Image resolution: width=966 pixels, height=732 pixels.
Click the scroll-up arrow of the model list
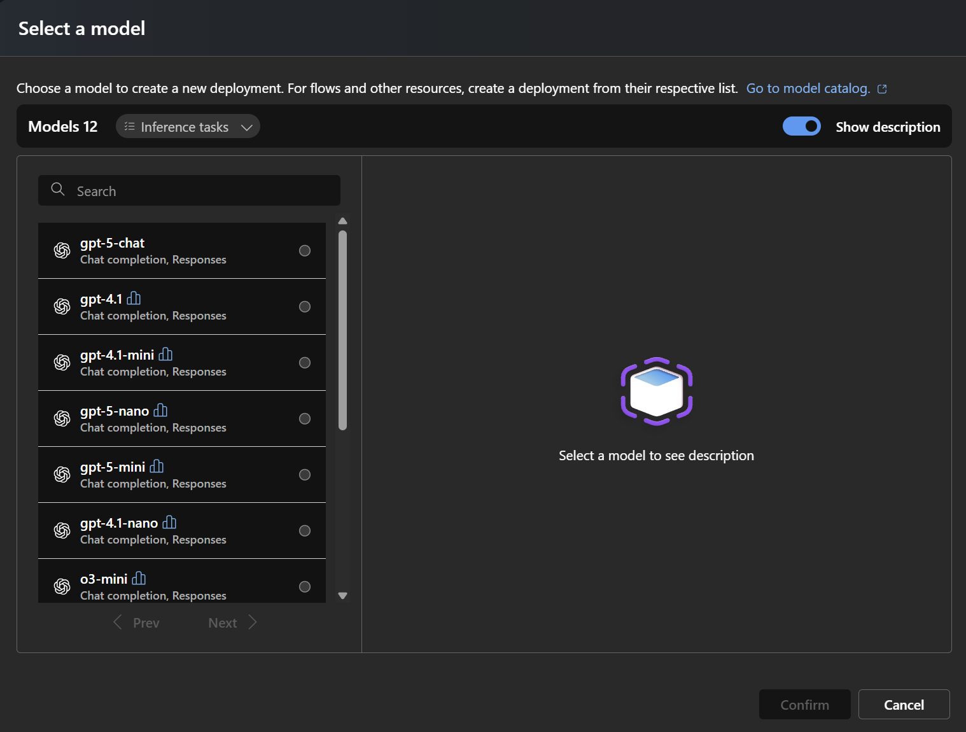click(342, 222)
